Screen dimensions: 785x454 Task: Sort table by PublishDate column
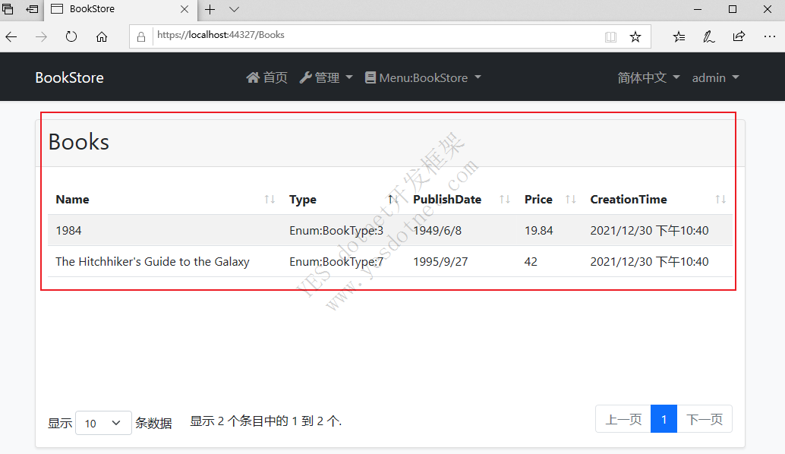point(461,199)
